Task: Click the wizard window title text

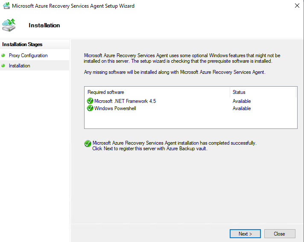Action: tap(73, 6)
